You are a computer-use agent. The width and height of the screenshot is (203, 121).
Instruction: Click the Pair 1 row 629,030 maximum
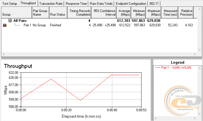(x=155, y=25)
